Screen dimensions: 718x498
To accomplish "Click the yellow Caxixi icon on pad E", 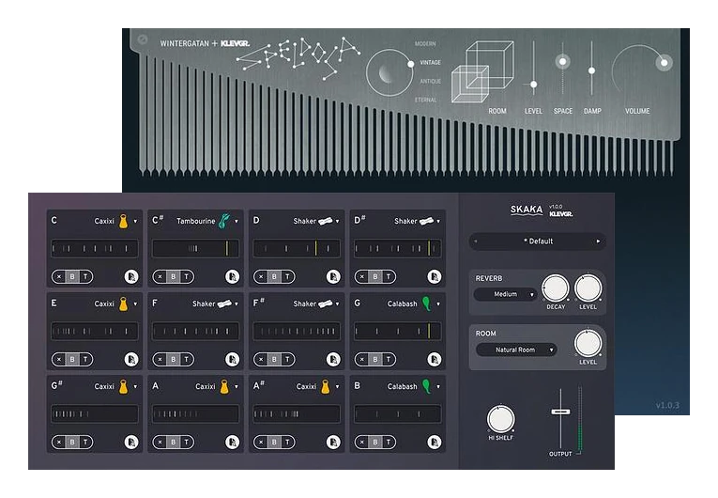I will pos(123,303).
